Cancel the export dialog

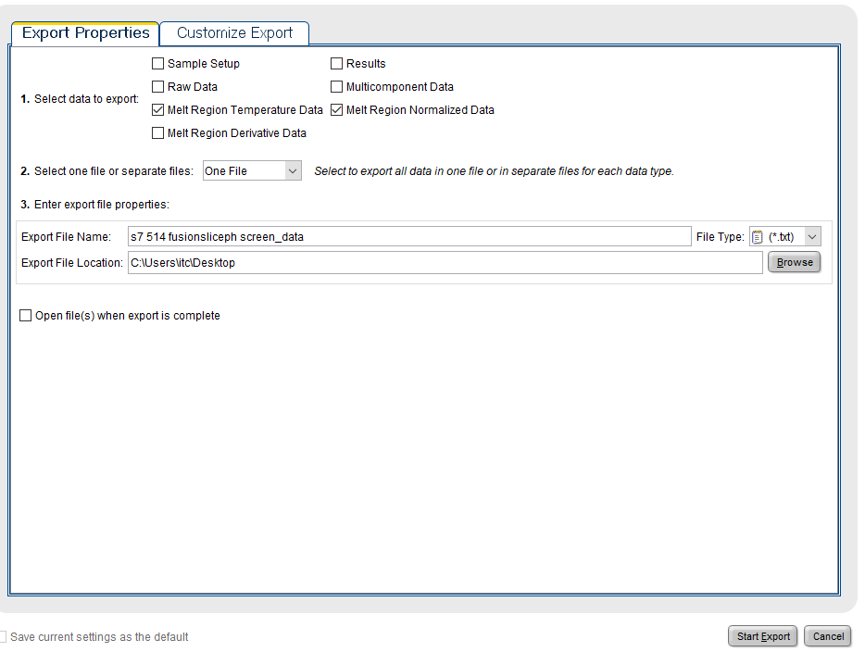[828, 636]
